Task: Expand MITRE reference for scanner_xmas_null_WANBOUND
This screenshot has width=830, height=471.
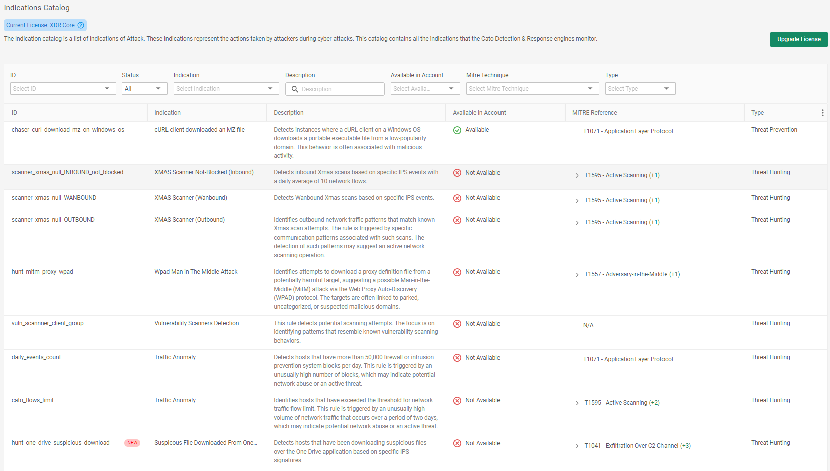Action: (577, 201)
